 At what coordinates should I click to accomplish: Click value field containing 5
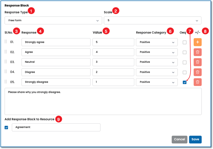pyautogui.click(x=113, y=42)
